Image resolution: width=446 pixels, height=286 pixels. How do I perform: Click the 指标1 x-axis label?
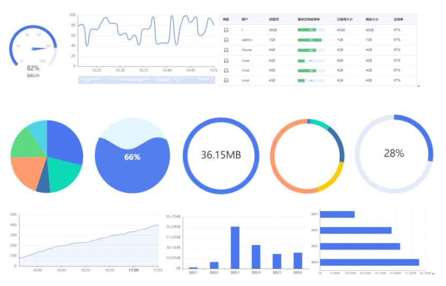(193, 273)
